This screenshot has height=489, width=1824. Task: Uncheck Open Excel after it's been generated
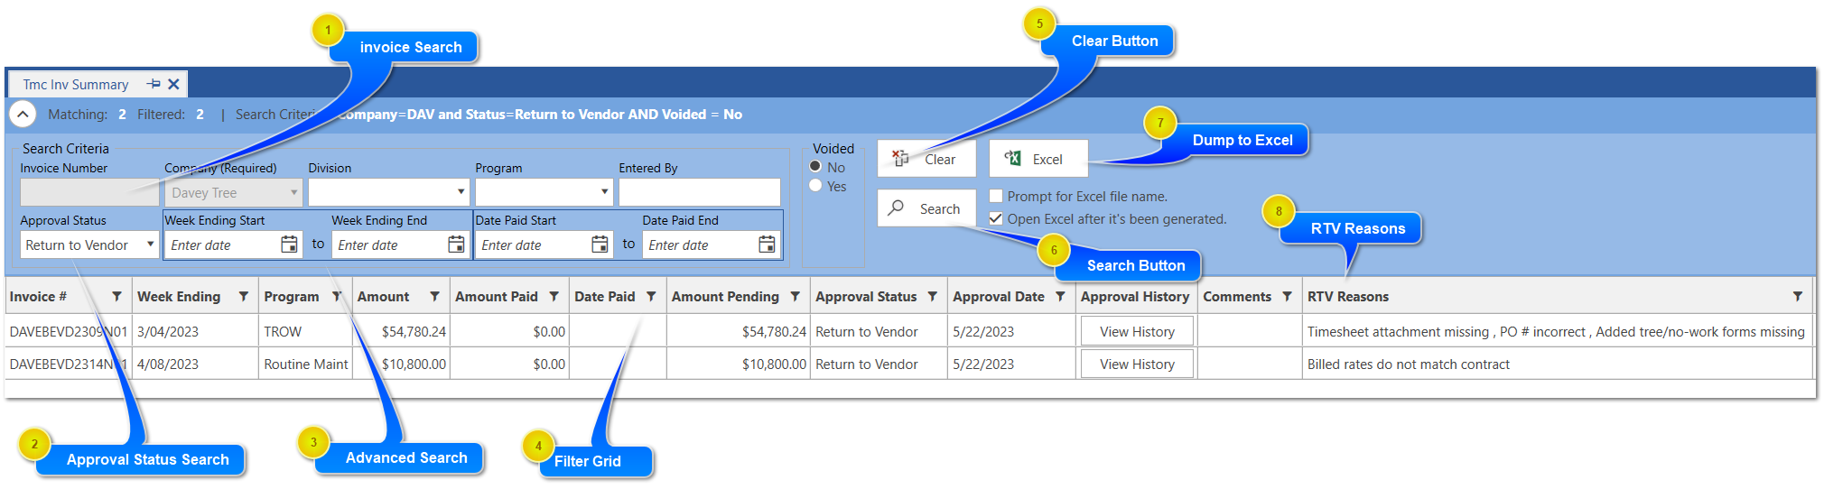point(996,219)
